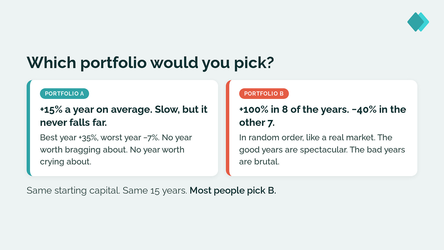This screenshot has width=444, height=250.
Task: Click the 'Which portfolio would you pick?' heading
Action: 150,62
